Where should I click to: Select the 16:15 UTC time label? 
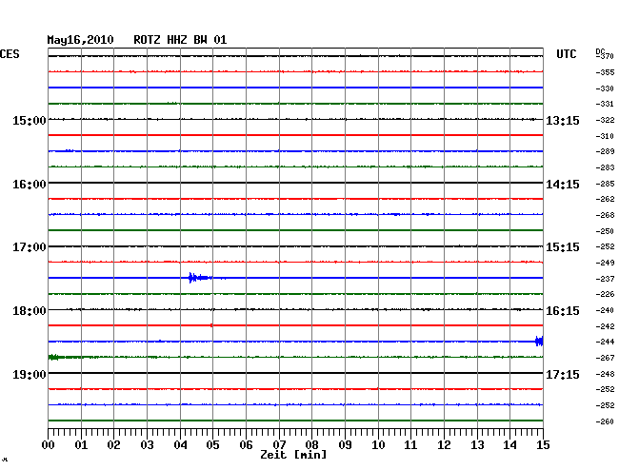[563, 311]
